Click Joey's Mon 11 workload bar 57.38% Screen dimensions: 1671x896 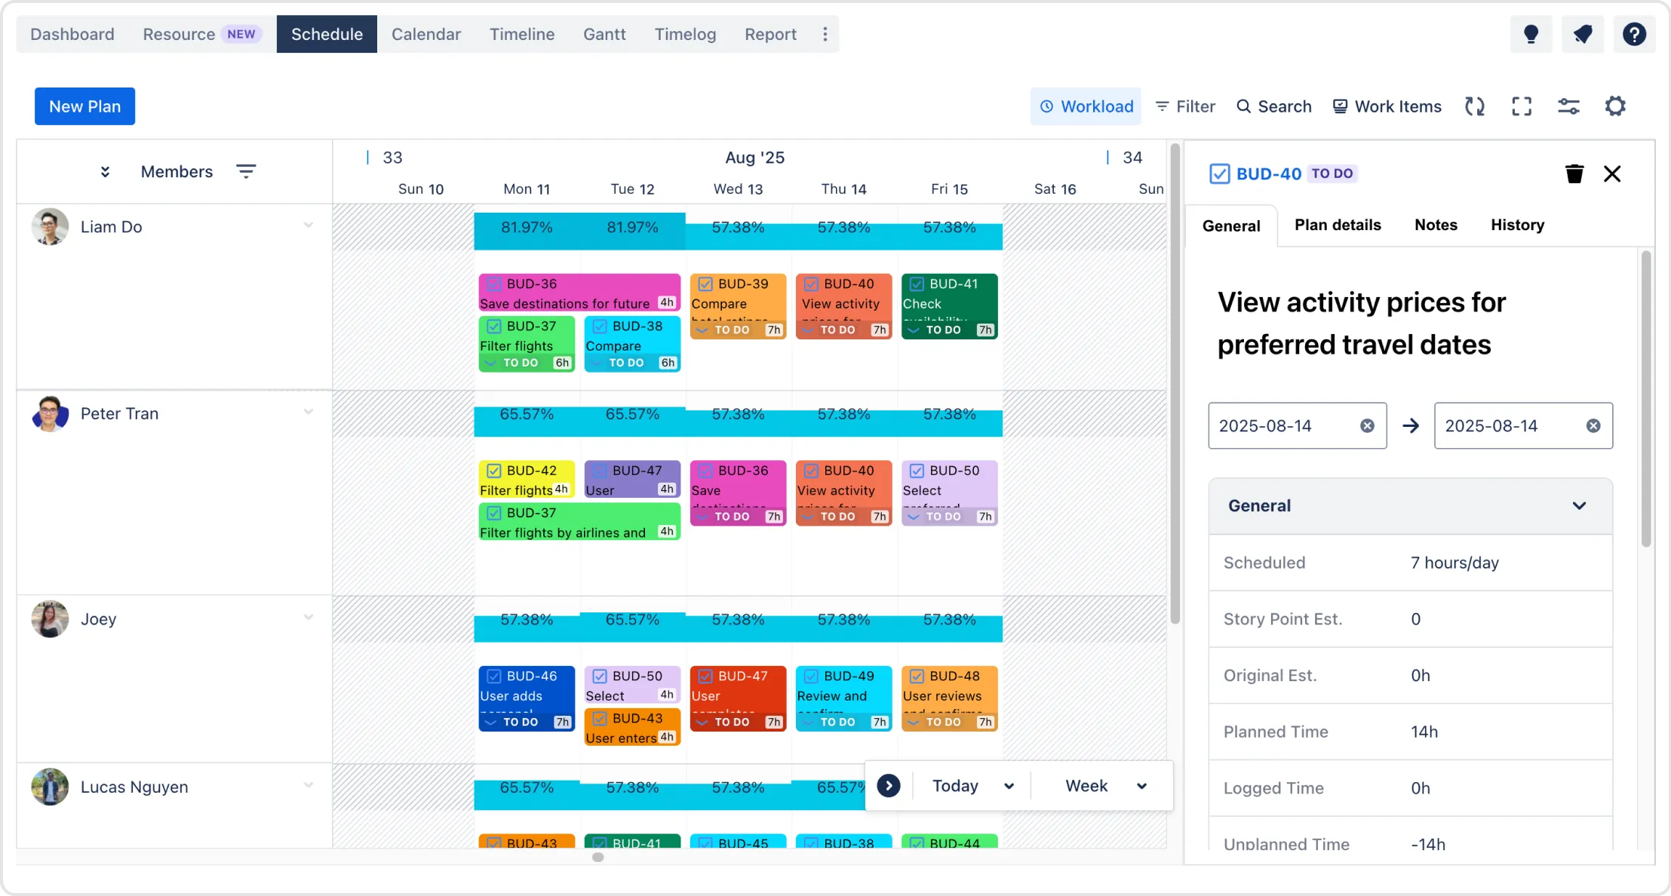pos(527,628)
